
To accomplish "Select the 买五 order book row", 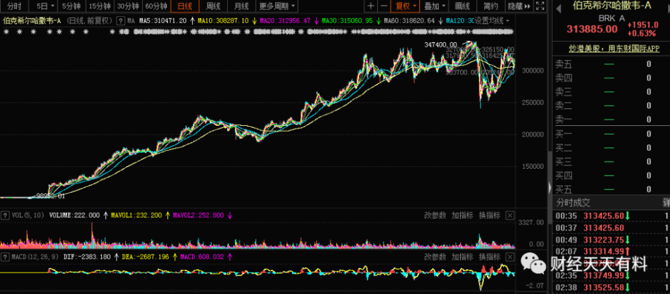I will pyautogui.click(x=610, y=188).
